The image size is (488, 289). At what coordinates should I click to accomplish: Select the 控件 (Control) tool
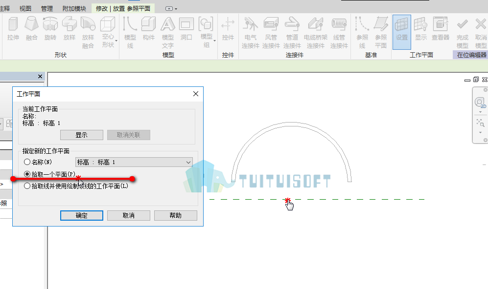228,29
